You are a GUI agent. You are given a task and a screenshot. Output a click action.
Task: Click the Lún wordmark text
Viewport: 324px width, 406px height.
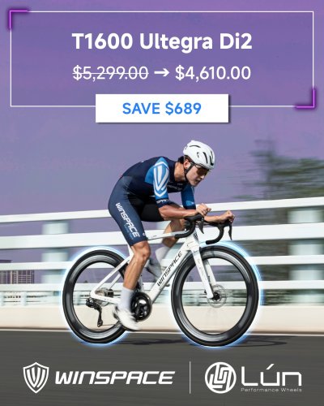point(271,375)
